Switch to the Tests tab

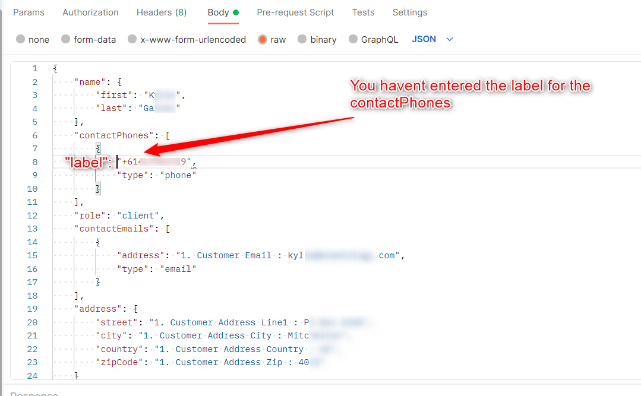pyautogui.click(x=363, y=12)
